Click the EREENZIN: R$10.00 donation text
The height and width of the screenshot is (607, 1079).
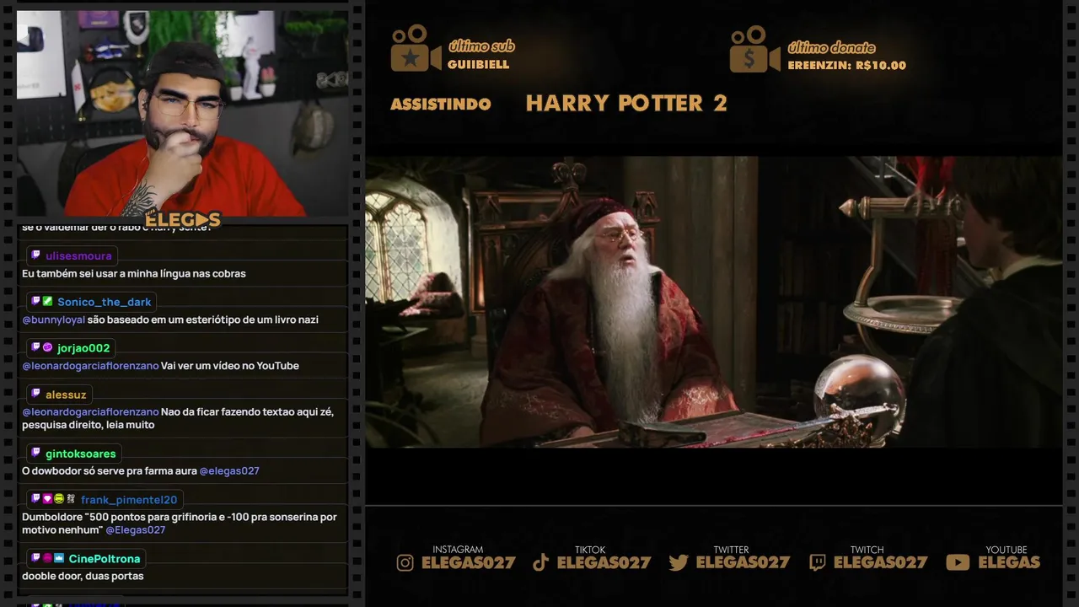pos(846,65)
